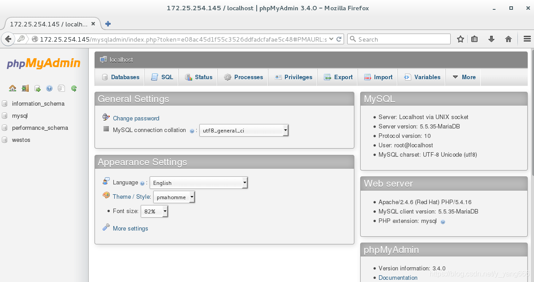Click the log out door icon
The width and height of the screenshot is (534, 282).
coord(25,89)
